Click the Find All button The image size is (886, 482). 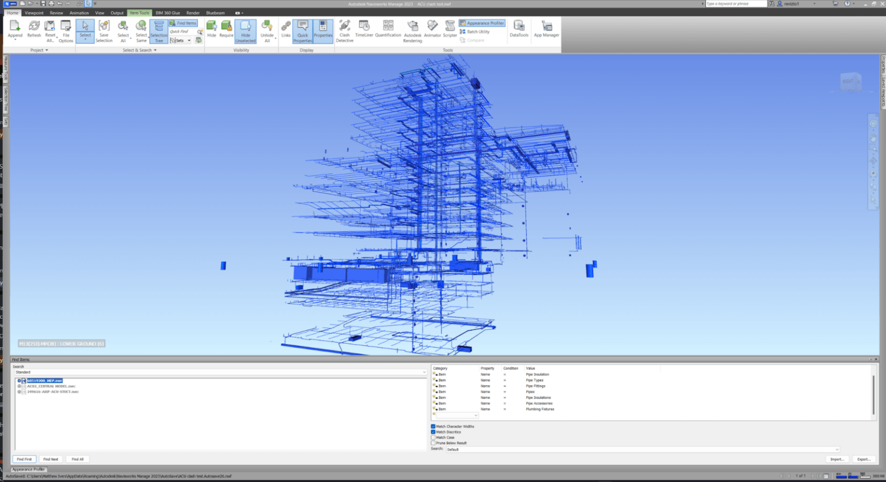tap(77, 458)
